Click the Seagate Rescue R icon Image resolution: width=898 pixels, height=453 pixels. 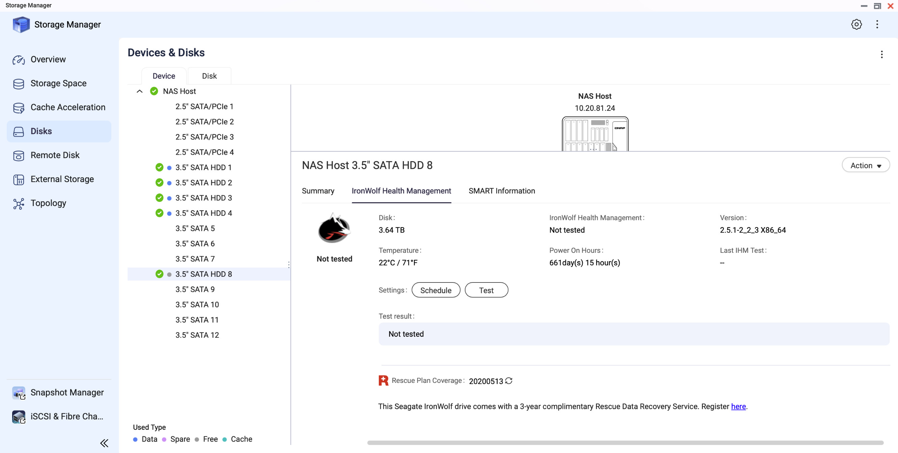384,381
